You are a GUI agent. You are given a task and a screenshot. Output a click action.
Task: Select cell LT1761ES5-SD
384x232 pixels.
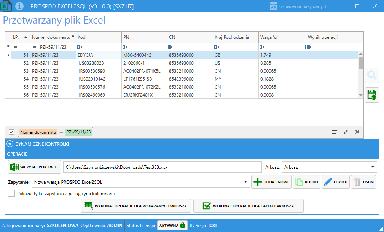[145, 79]
